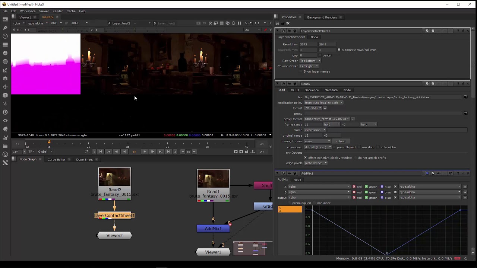Open the Time clock icon in left toolbar

coord(5,36)
